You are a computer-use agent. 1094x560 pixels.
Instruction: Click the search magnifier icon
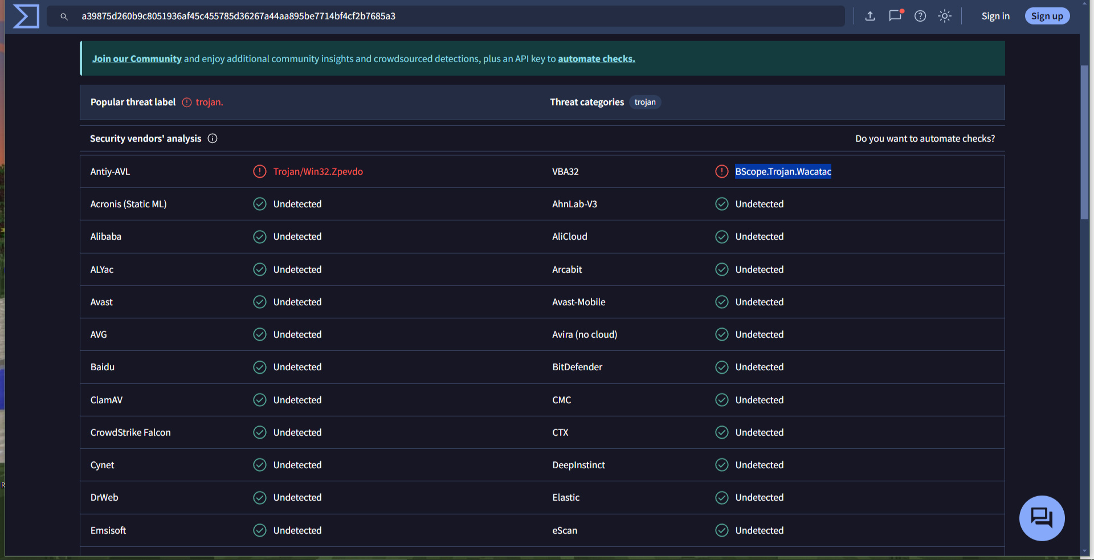[x=64, y=17]
